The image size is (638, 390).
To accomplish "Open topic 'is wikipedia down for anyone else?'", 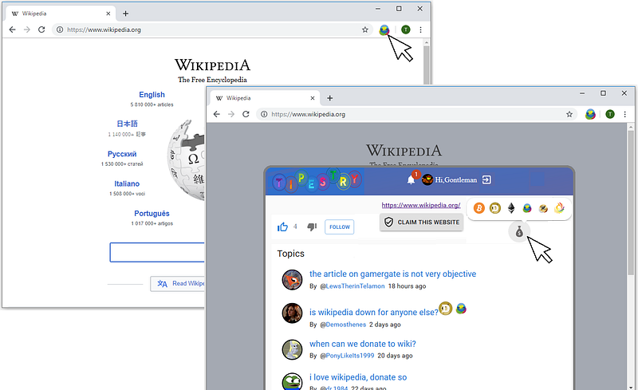I will click(374, 313).
